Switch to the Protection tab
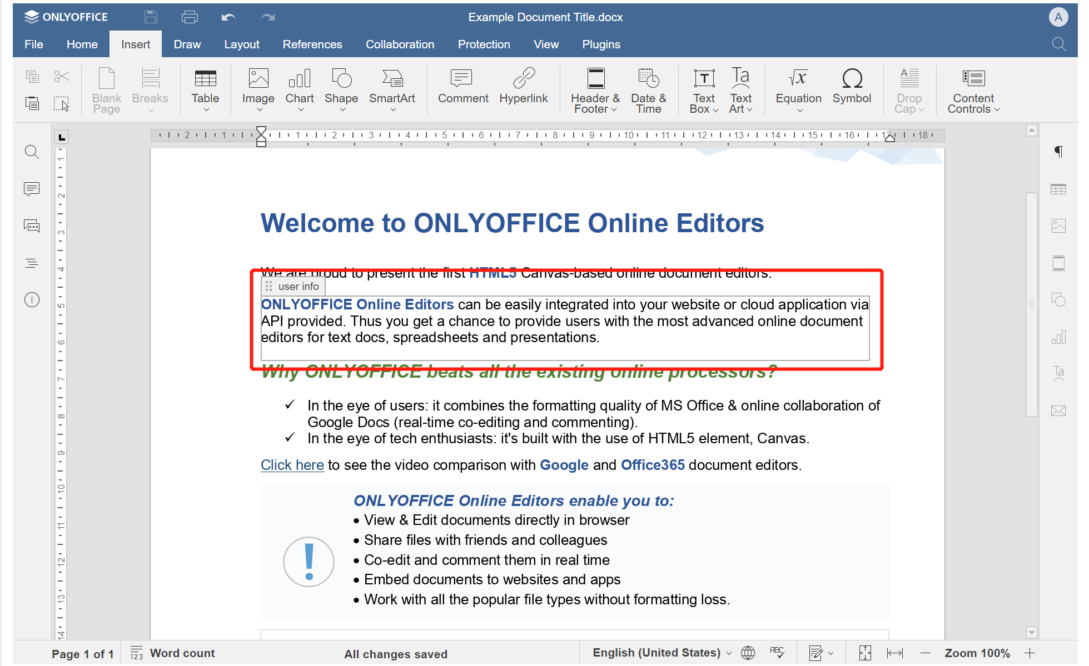The height and width of the screenshot is (666, 1089). [484, 44]
